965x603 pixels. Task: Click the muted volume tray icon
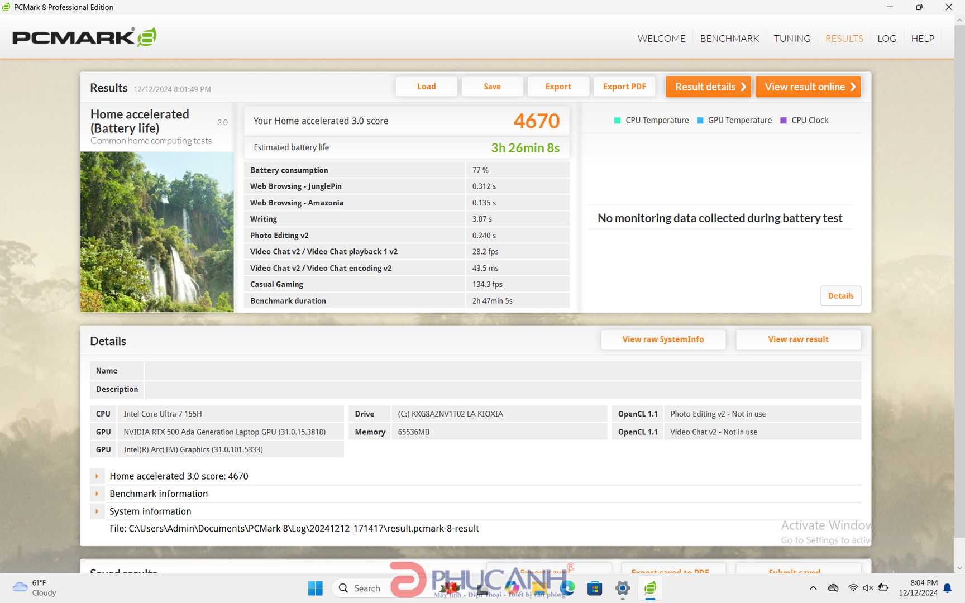[868, 588]
